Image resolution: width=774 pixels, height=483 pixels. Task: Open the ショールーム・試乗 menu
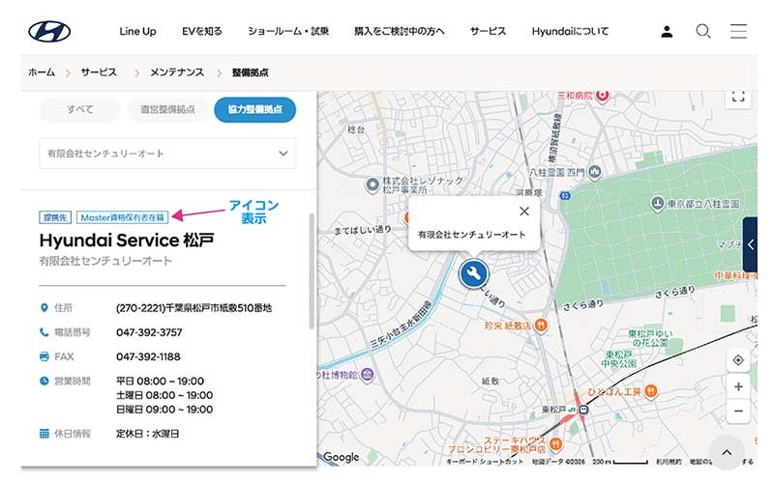288,32
